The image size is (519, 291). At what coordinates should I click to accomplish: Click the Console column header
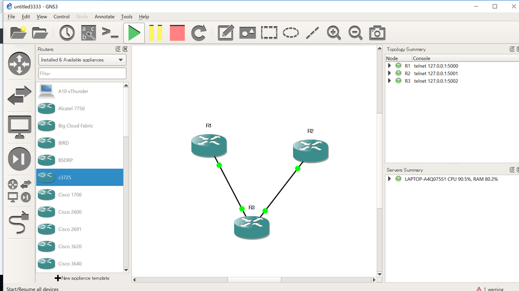coord(465,59)
